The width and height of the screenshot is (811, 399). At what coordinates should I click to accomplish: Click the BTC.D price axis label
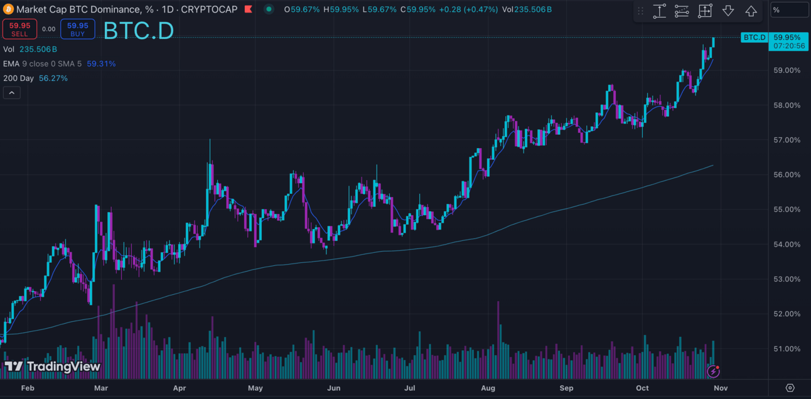[x=755, y=38]
